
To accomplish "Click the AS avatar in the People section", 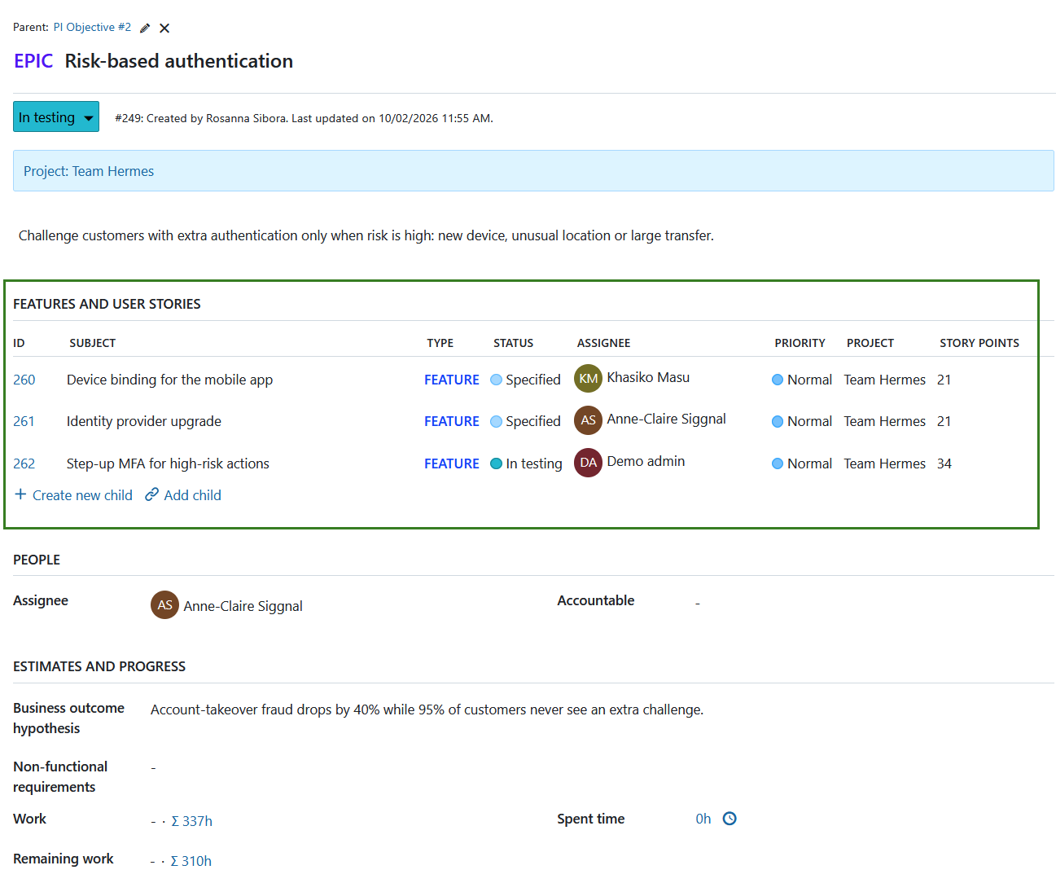I will (164, 604).
